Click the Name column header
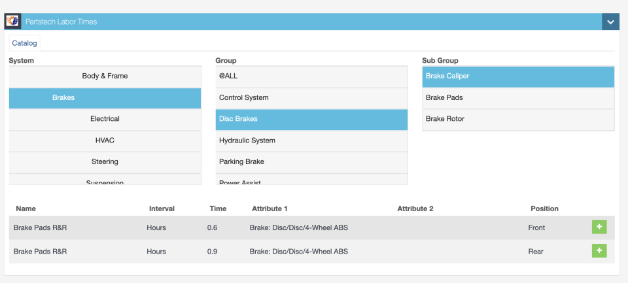 tap(26, 208)
